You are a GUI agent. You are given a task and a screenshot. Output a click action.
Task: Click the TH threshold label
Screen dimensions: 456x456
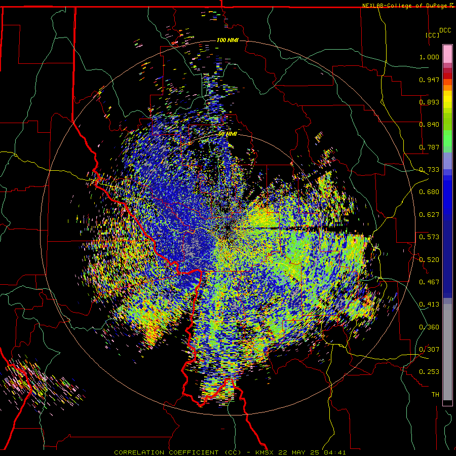(x=435, y=395)
